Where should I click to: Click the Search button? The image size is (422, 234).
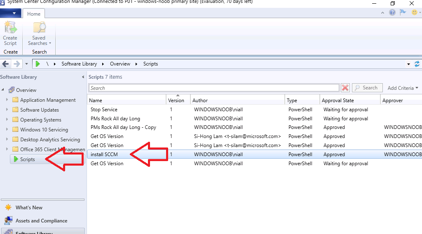[x=367, y=88]
